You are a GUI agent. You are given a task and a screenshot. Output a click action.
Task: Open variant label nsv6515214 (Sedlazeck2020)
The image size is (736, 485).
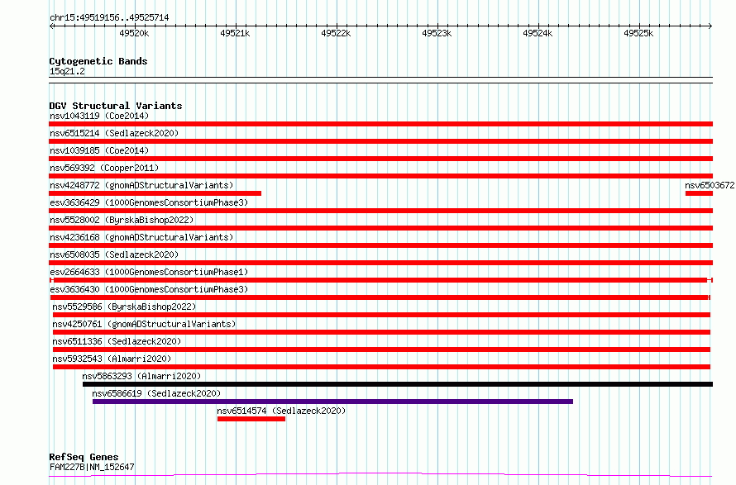114,133
